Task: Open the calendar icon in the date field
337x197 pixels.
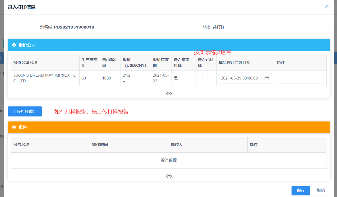Action: 267,78
